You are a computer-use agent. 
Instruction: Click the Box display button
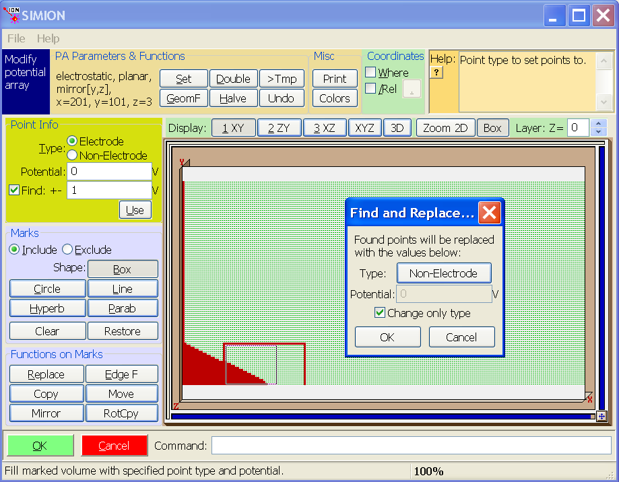coord(492,128)
